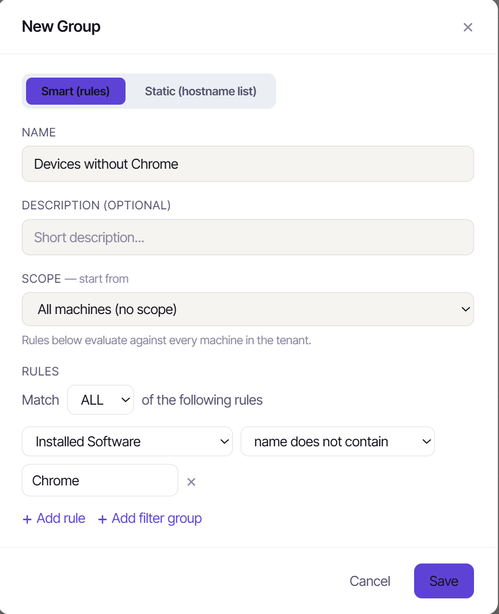Click the Name input field

(x=247, y=164)
